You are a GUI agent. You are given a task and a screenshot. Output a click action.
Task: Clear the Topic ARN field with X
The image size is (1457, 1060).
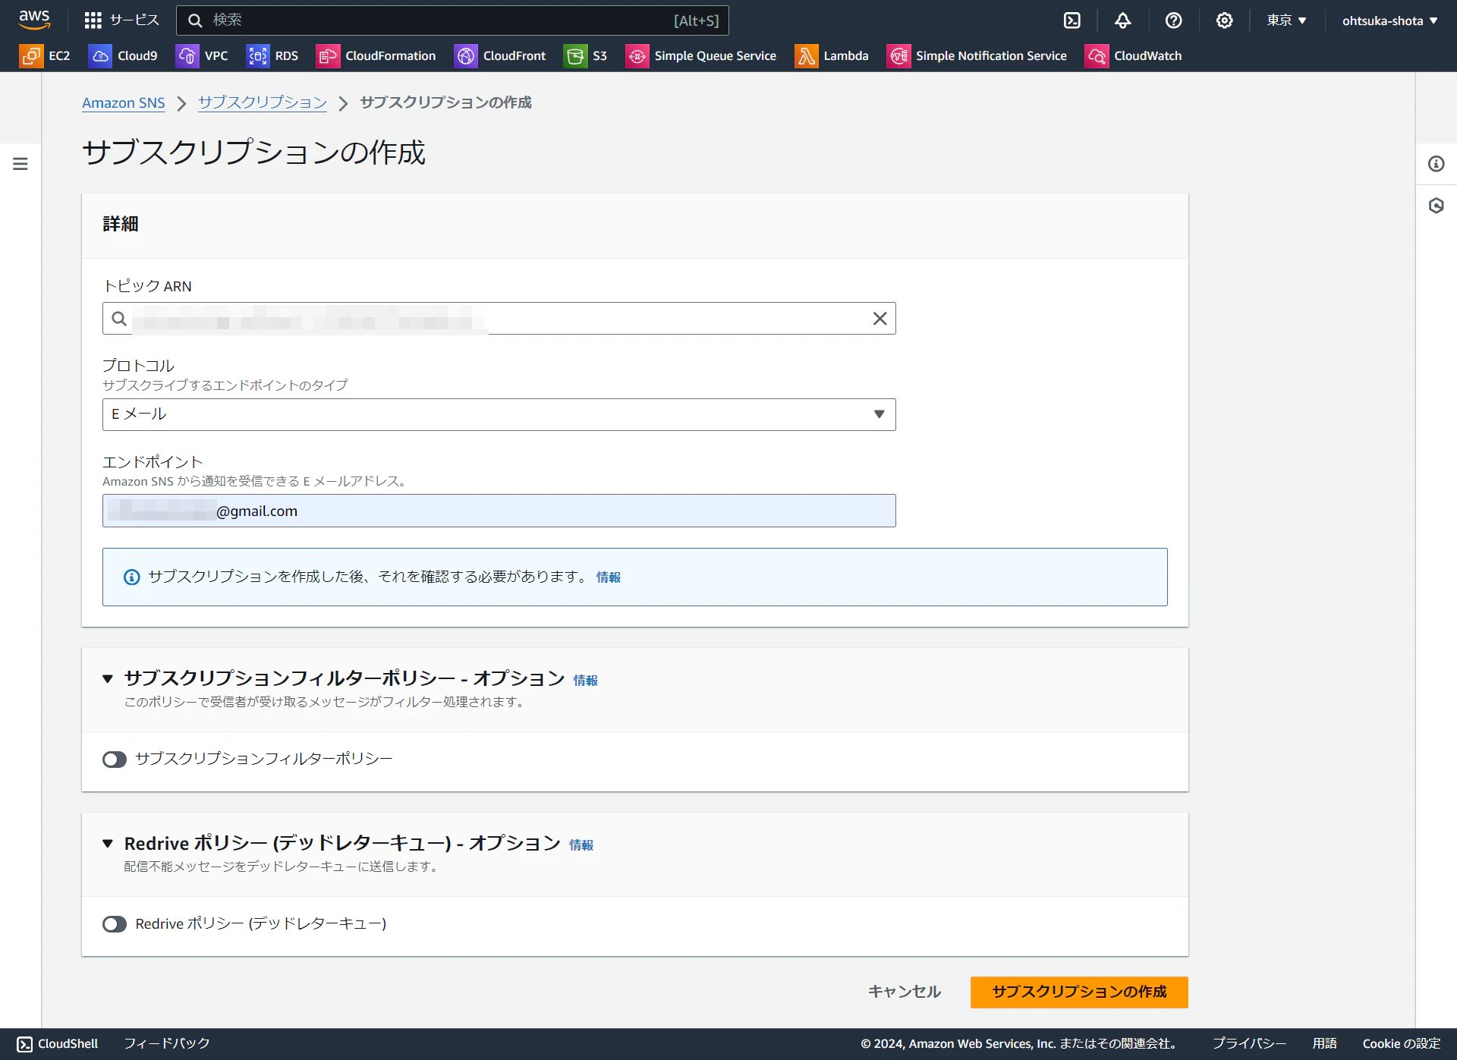880,319
